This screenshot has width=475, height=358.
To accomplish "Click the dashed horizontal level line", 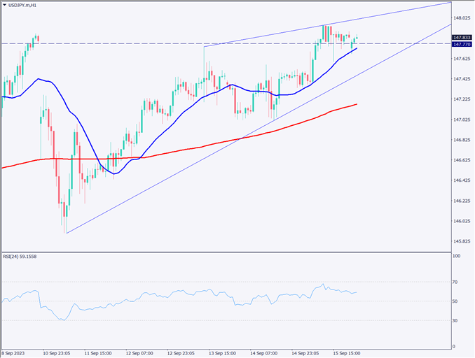I will tap(140, 43).
